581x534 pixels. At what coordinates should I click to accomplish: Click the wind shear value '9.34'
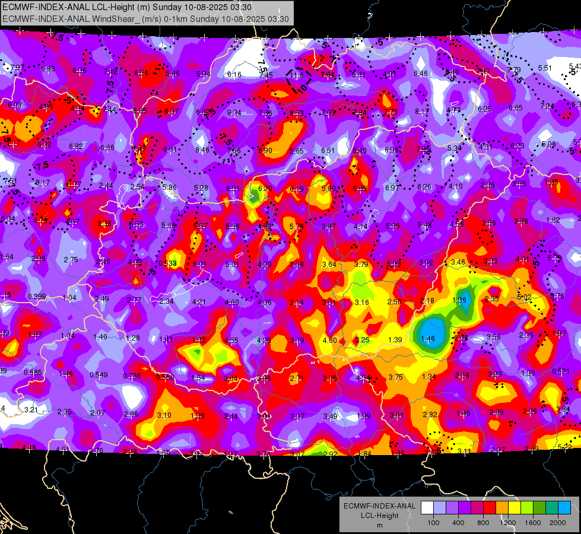tap(234, 112)
